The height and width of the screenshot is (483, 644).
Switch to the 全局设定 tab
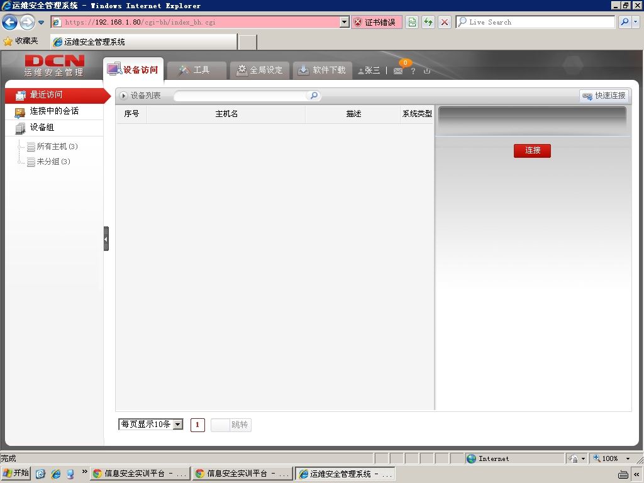(x=259, y=70)
